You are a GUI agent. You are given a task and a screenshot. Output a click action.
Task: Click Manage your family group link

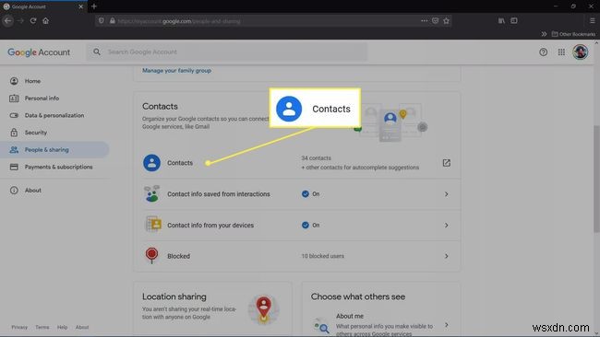pos(177,71)
